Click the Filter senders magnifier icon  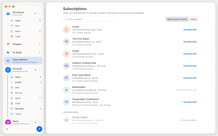pos(66,19)
